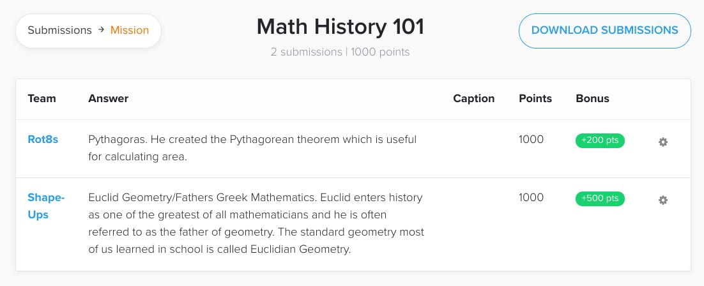The height and width of the screenshot is (286, 704).
Task: Click the Download Submissions button
Action: click(605, 31)
